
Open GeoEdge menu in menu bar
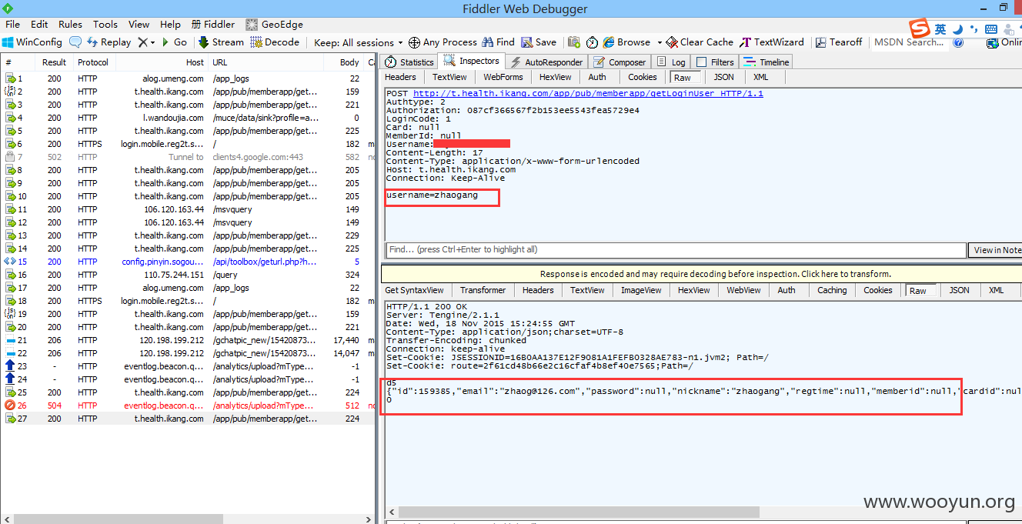click(x=274, y=25)
